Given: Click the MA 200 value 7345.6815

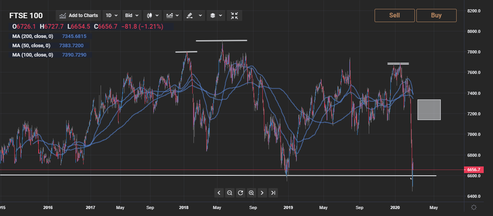Looking at the screenshot, I should [x=74, y=36].
